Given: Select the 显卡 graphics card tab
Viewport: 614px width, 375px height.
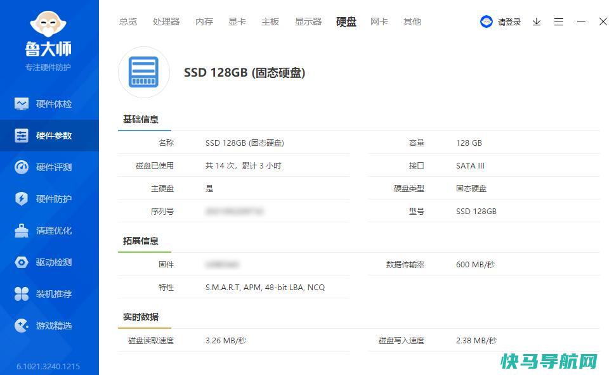Looking at the screenshot, I should pos(237,22).
